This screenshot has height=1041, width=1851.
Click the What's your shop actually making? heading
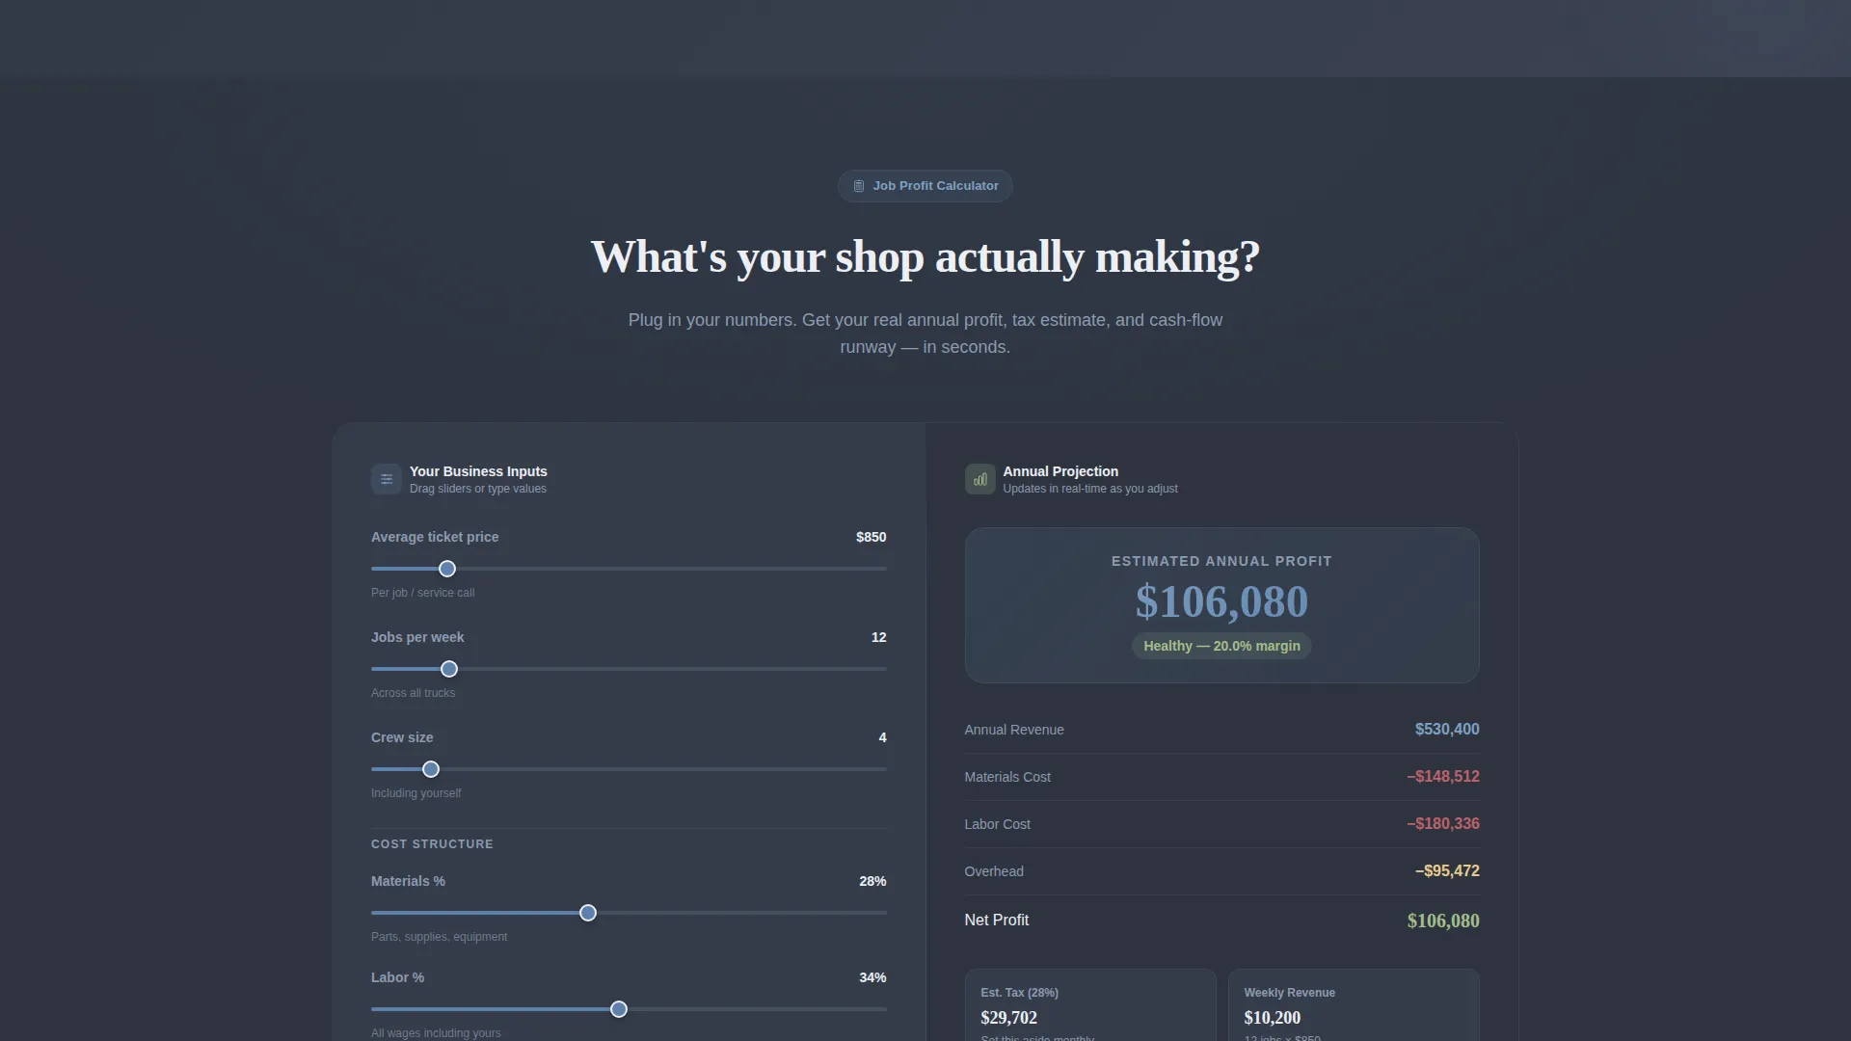925,257
